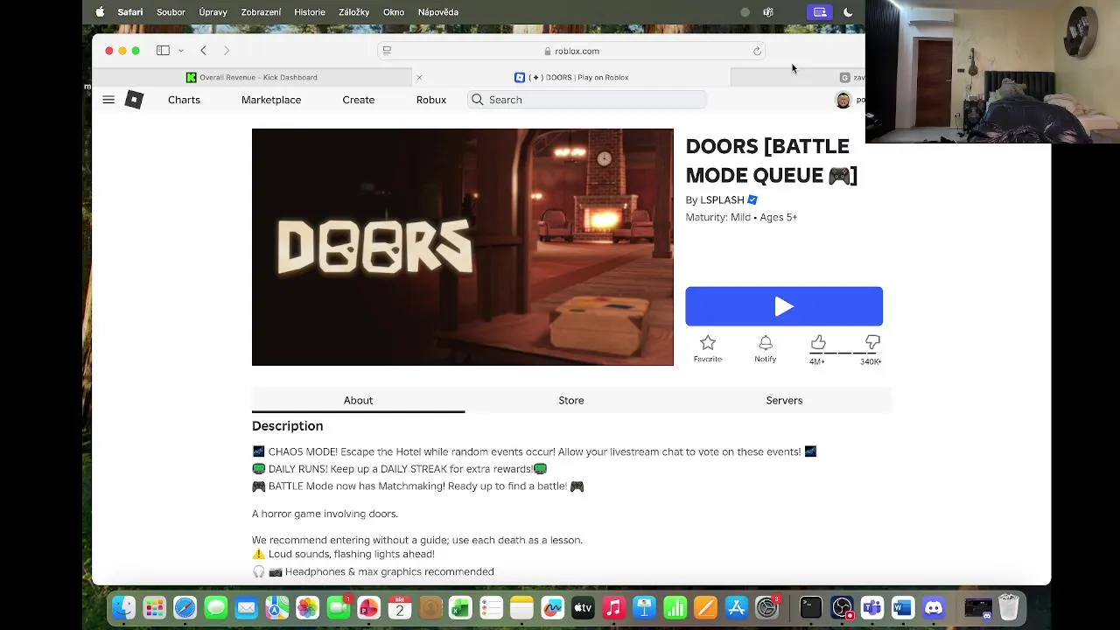Reload the page with the refresh icon
The image size is (1120, 630).
point(757,51)
